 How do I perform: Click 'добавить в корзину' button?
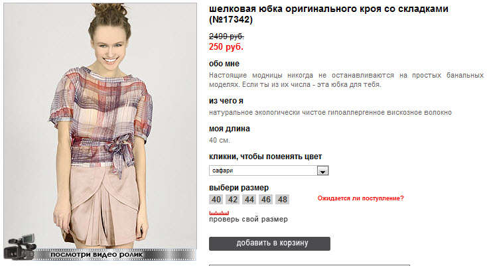tap(269, 243)
